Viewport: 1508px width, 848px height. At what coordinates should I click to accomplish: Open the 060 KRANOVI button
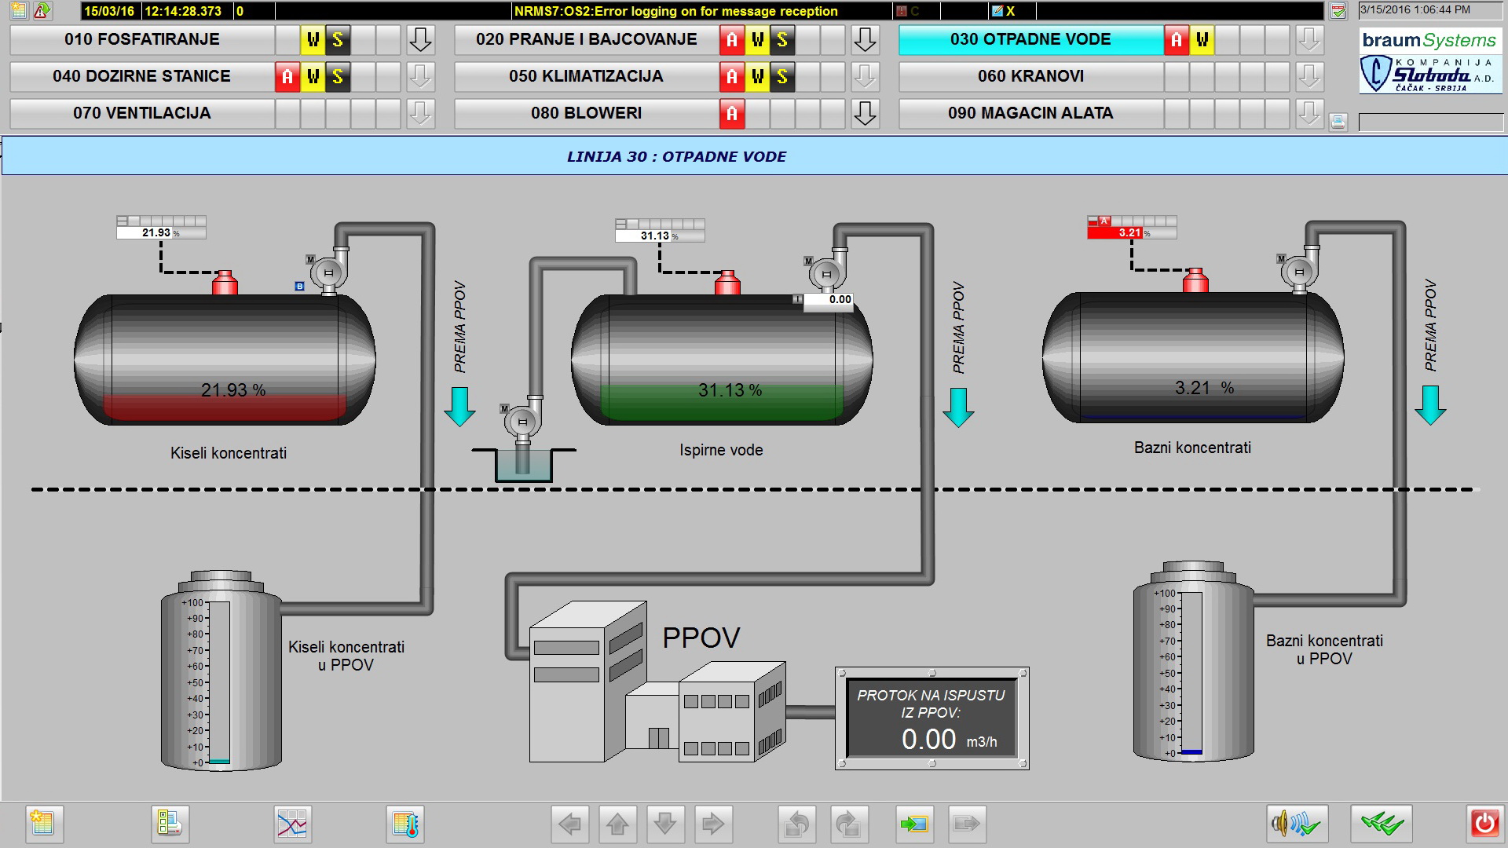coord(1030,77)
